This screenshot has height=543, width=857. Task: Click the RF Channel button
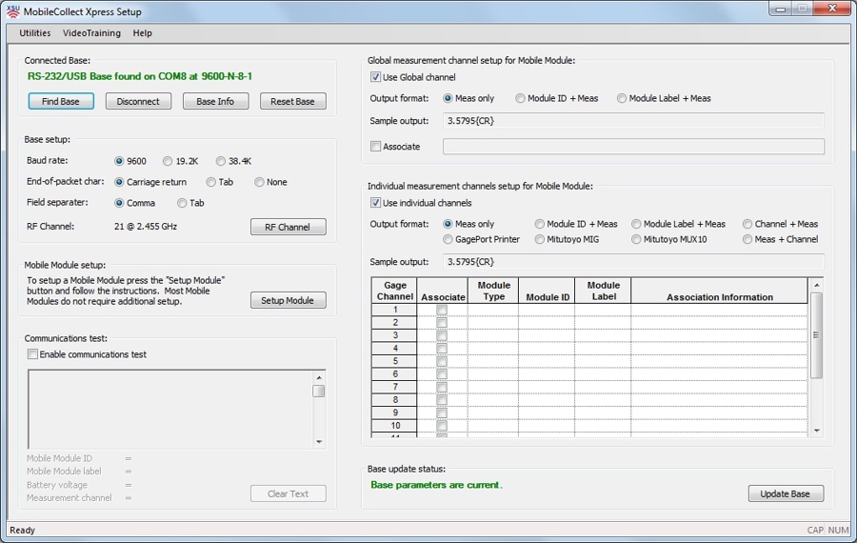[288, 227]
